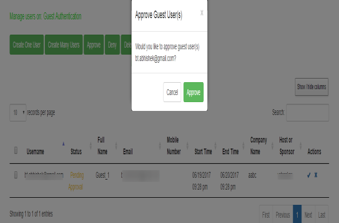Go to the Next page
Screen dimensions: 339x223
308,215
